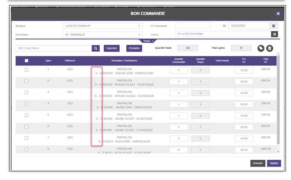
Task: Click the N° Commande input field
Action: pyautogui.click(x=193, y=26)
